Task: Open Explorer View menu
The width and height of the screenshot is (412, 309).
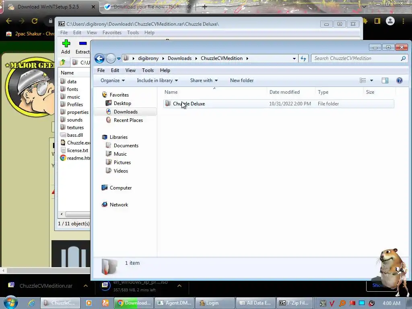Action: (130, 70)
